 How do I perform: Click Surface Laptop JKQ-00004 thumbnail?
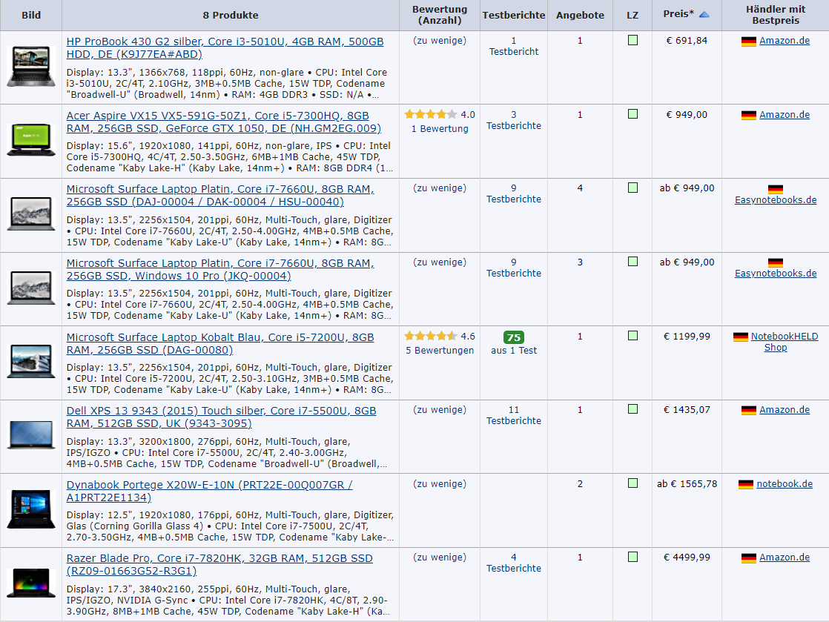pos(31,288)
